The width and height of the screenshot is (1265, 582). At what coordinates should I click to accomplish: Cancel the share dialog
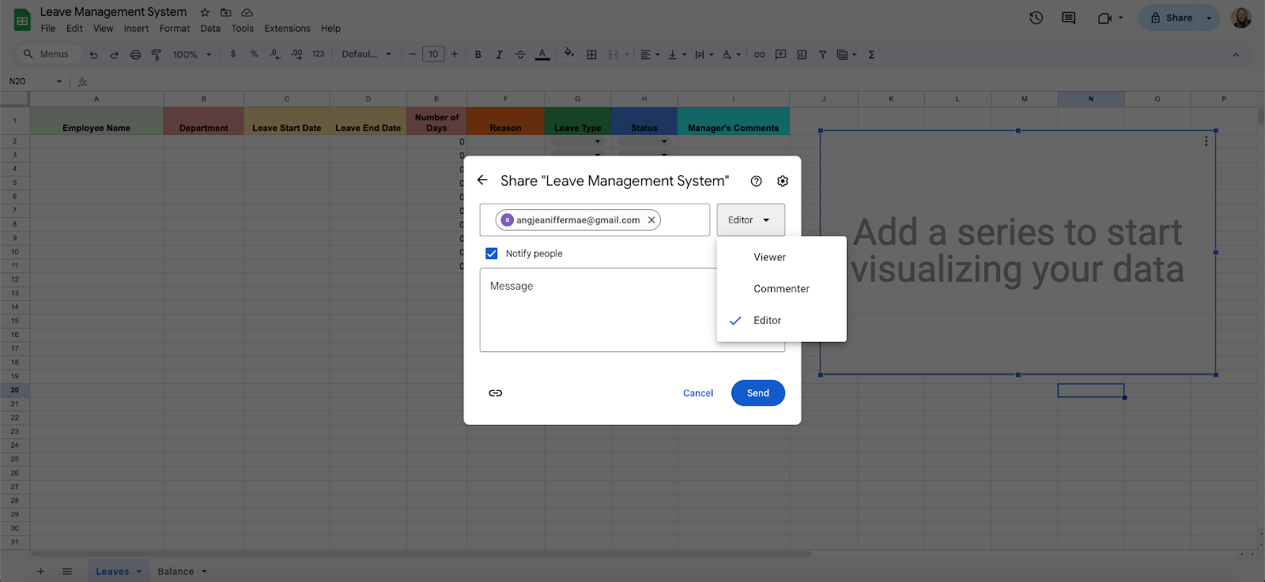pyautogui.click(x=698, y=393)
